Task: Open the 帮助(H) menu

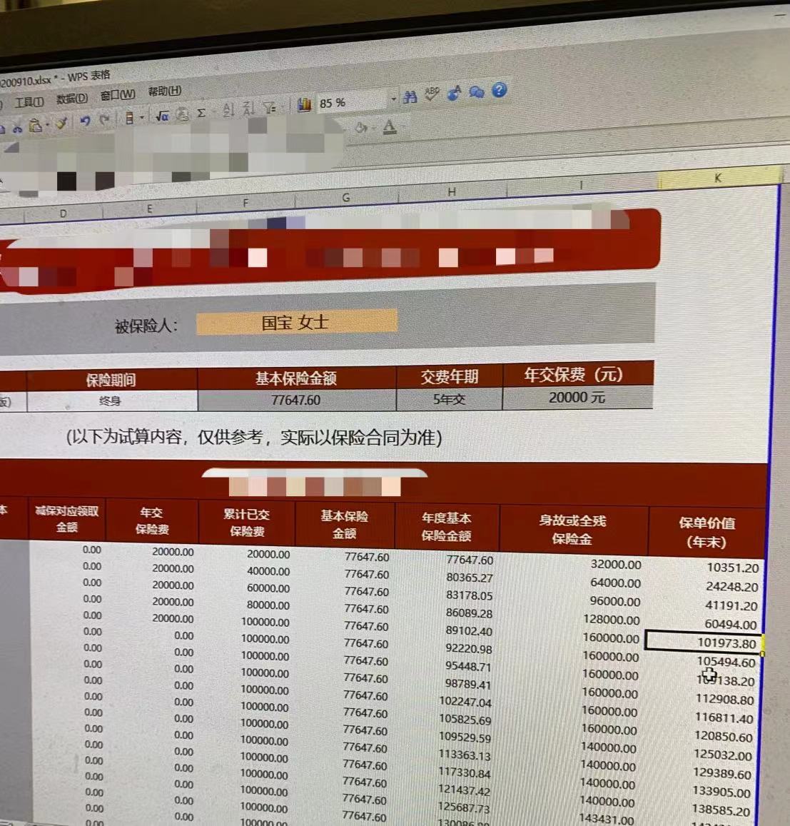Action: 164,91
